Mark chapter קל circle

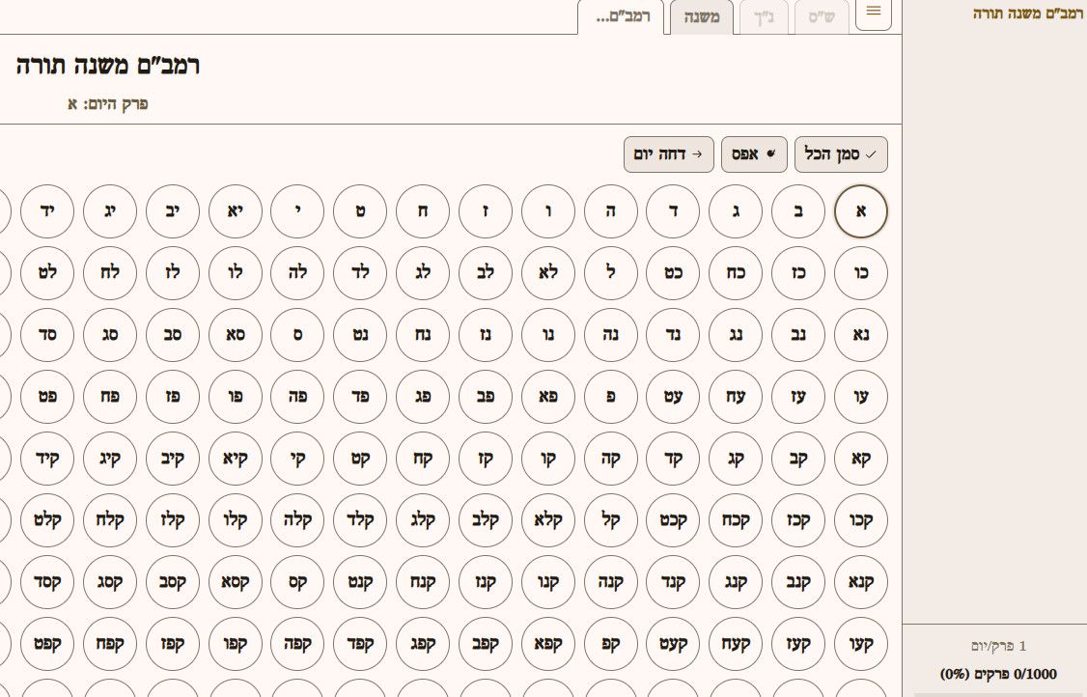coord(610,519)
